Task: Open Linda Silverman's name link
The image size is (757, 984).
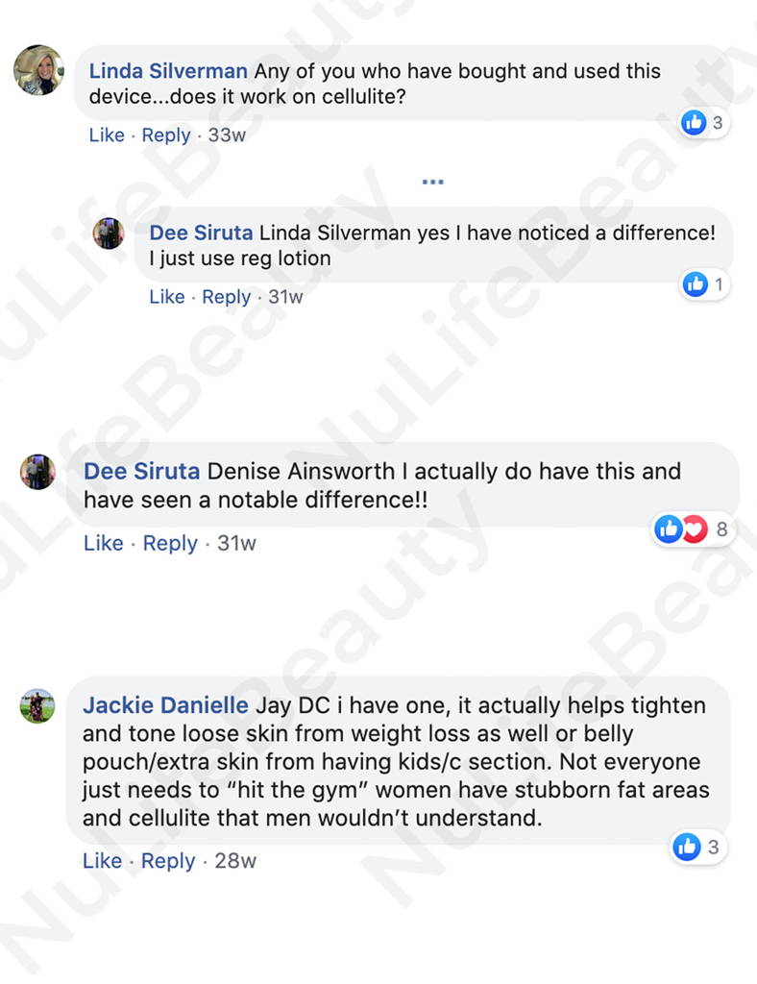Action: [x=168, y=71]
